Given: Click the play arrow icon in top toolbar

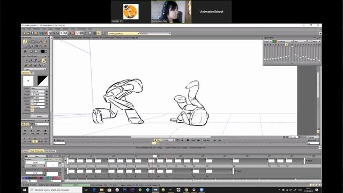Looking at the screenshot, I should [x=62, y=33].
